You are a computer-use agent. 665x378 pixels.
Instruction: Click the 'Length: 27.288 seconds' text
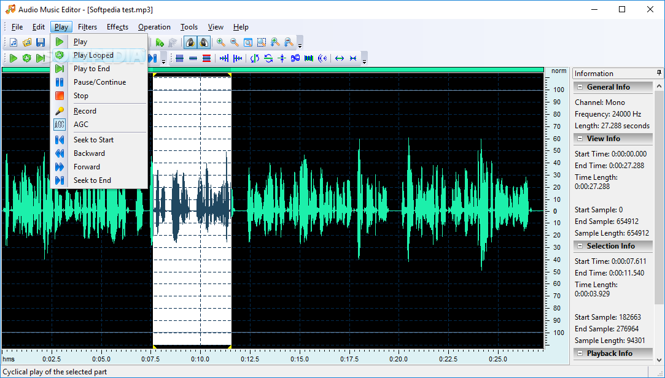tap(612, 126)
